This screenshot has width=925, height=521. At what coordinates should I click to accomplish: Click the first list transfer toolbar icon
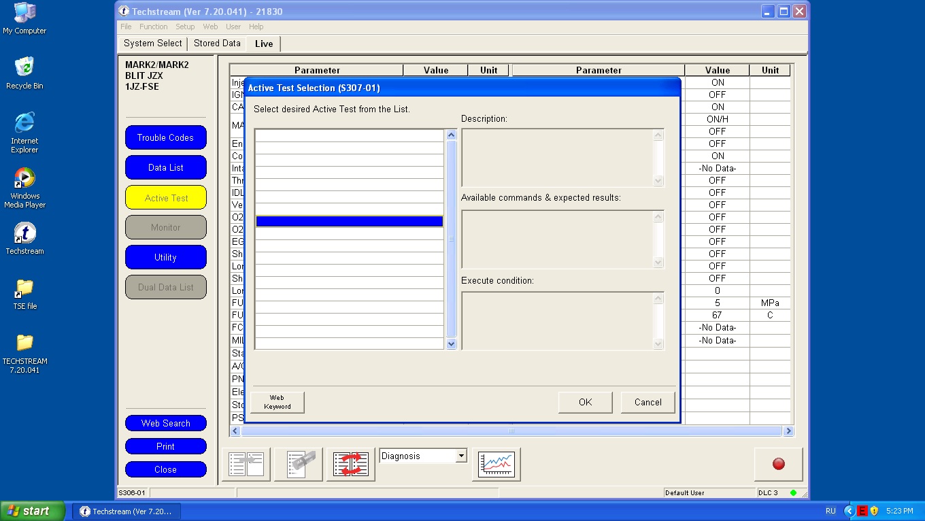[246, 464]
